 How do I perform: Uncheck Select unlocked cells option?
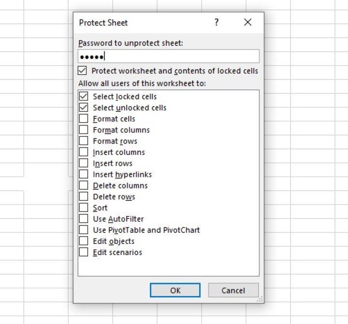[x=84, y=108]
